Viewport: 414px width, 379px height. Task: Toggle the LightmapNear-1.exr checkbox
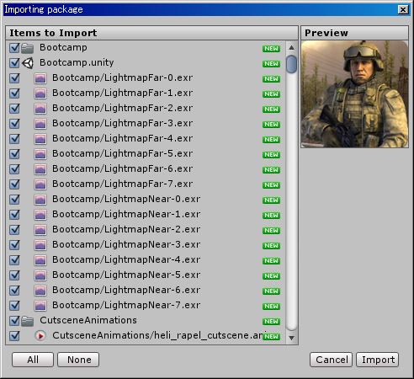[14, 215]
